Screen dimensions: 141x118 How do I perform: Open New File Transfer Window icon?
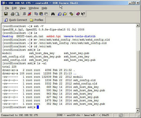[65, 14]
